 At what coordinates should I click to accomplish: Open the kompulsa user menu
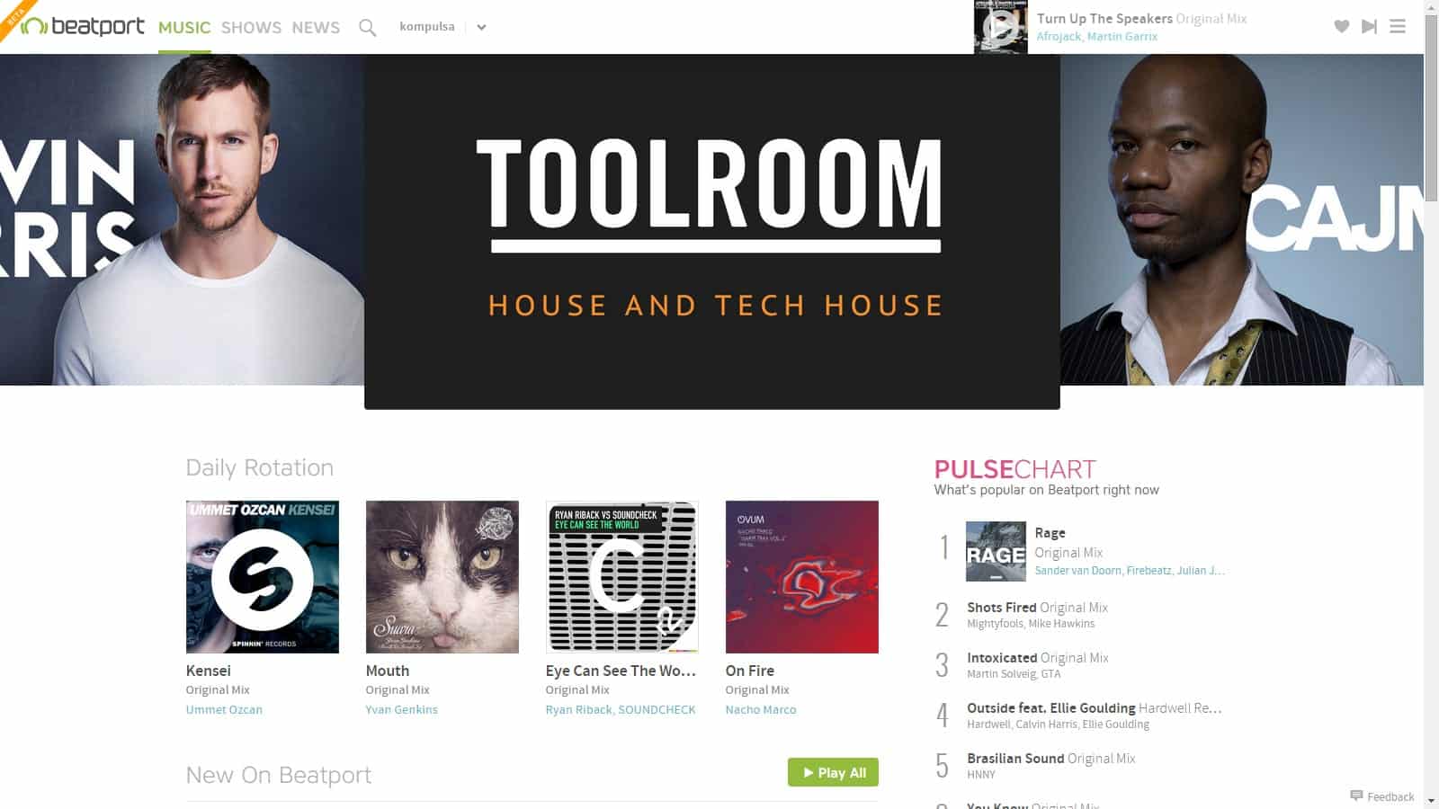click(426, 27)
